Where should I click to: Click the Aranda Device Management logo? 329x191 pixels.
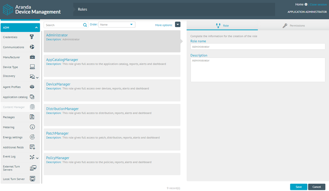32,9
